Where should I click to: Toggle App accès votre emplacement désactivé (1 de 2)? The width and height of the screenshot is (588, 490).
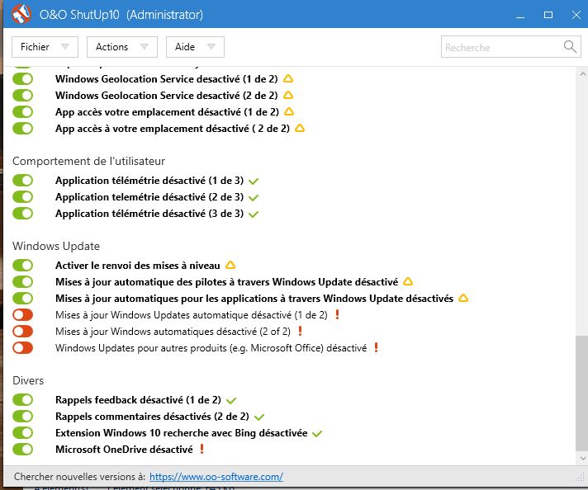pos(22,111)
